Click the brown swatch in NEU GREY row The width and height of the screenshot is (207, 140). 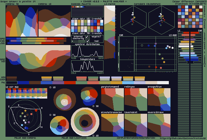click(x=12, y=78)
